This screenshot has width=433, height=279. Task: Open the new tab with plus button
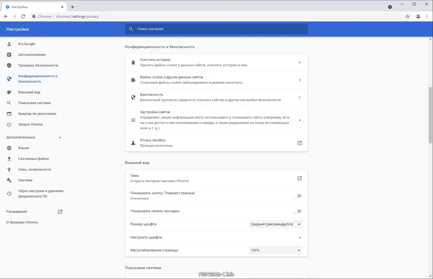(73, 7)
